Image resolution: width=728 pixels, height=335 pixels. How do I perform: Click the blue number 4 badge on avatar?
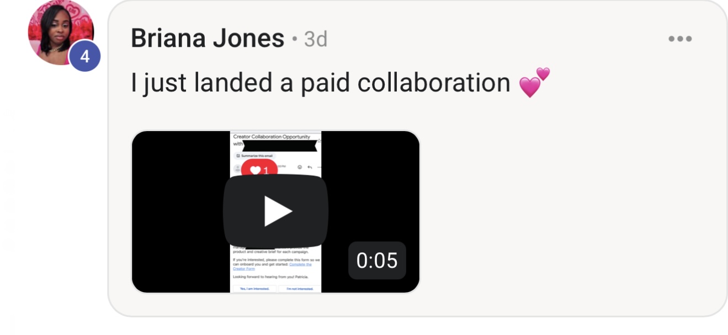[84, 56]
